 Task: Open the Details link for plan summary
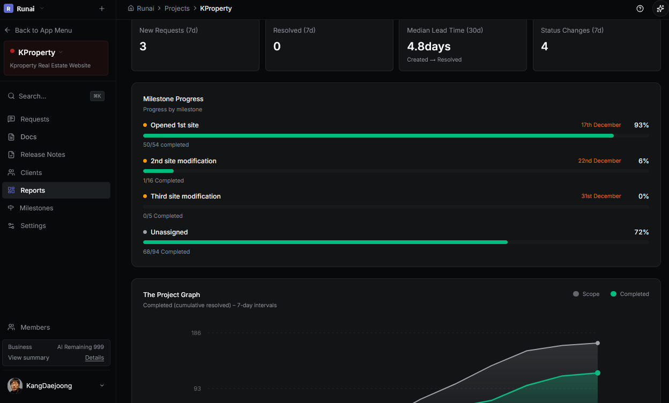click(94, 358)
